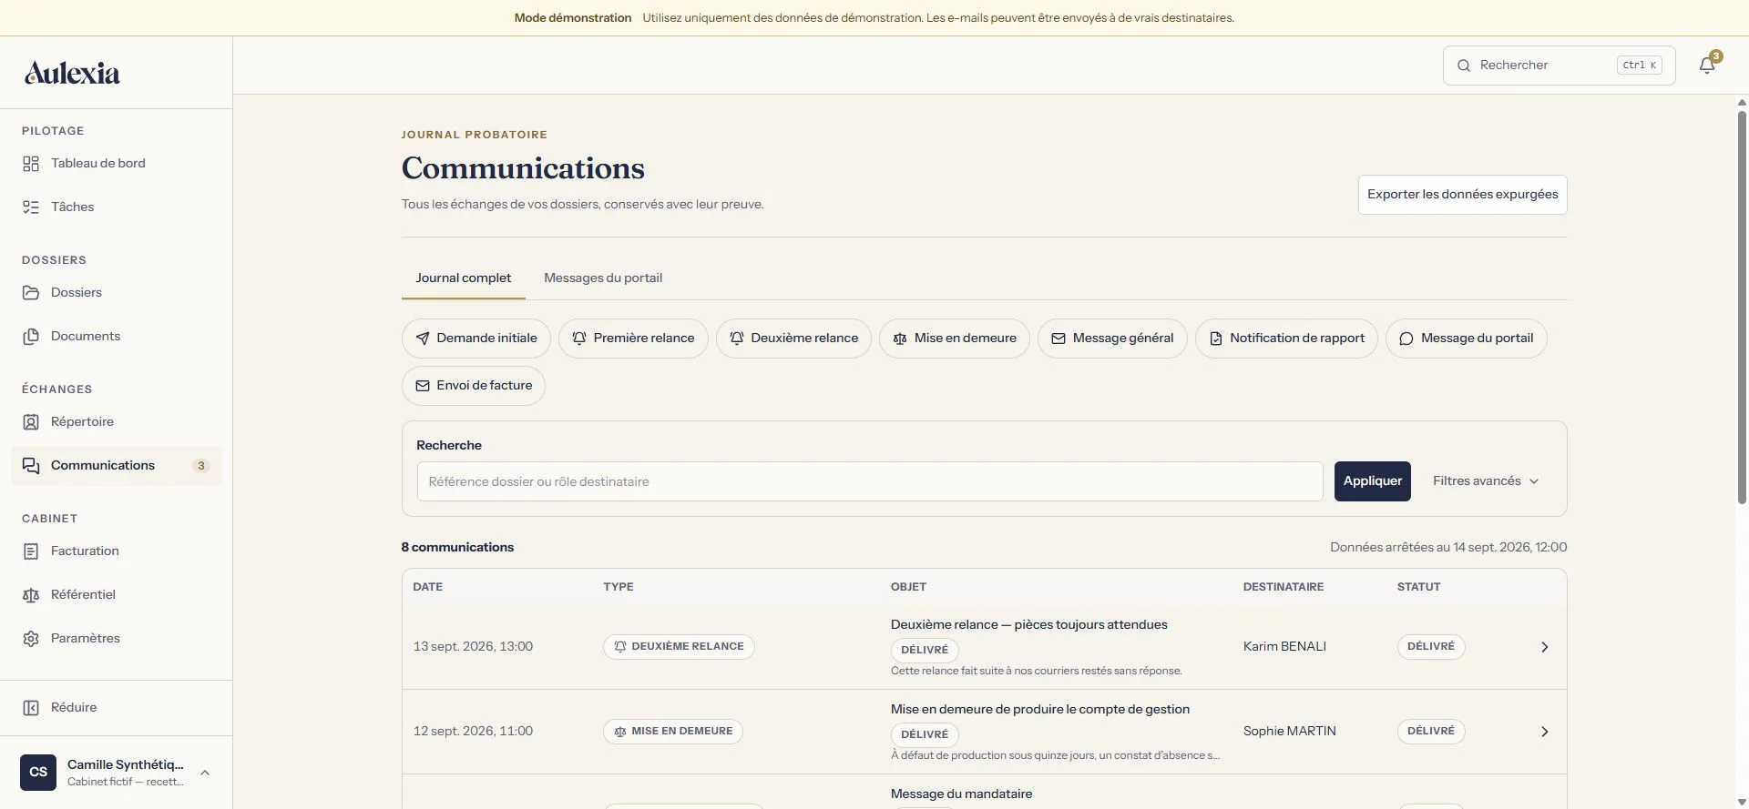
Task: Select the DATE column header
Action: [428, 587]
